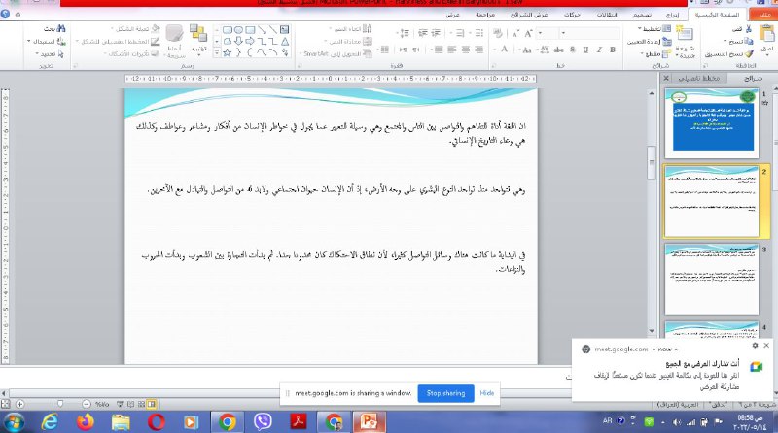Toggle Italic formatting
This screenshot has height=433, width=778.
tap(599, 50)
